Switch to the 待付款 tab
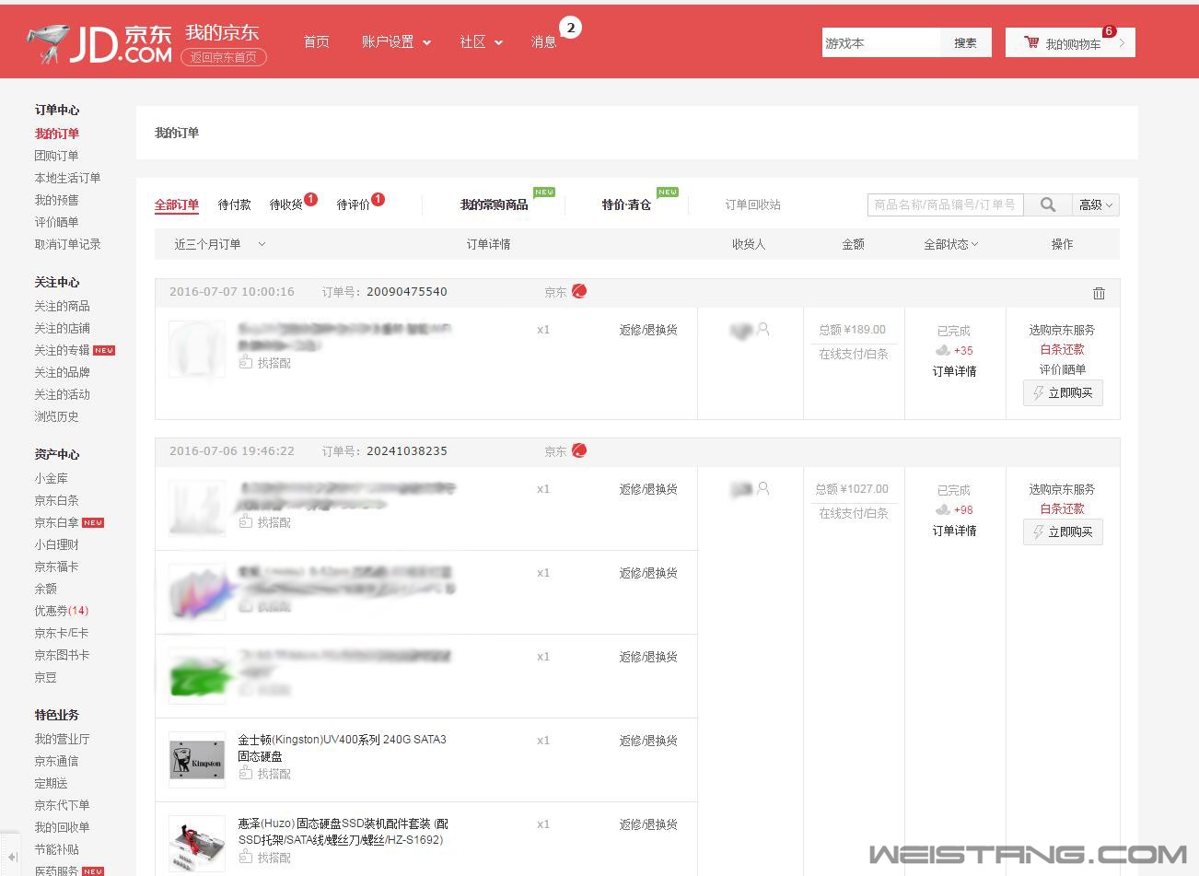1199x876 pixels. coord(235,204)
